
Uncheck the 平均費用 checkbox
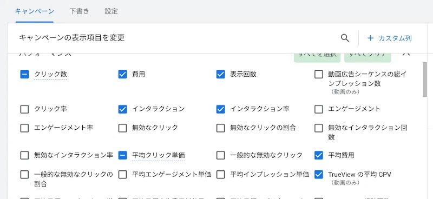tap(319, 155)
